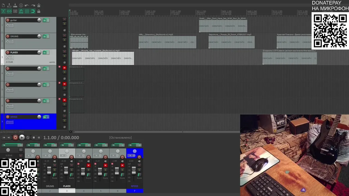Solo the guitar track
Screen dimensions: 349x196
64,24
